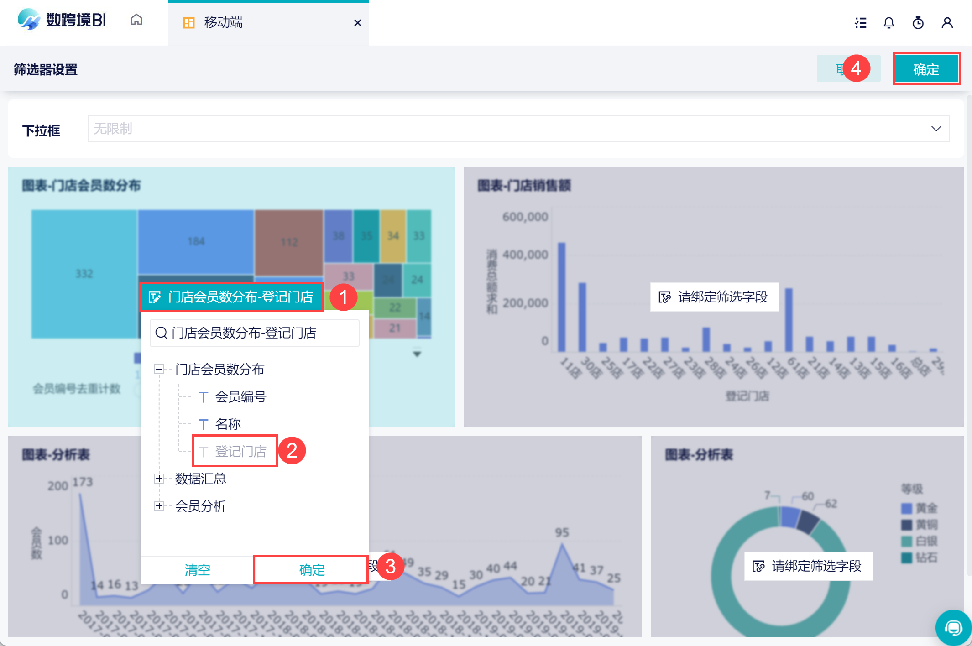
Task: Open the customer support chat bubble
Action: [953, 628]
